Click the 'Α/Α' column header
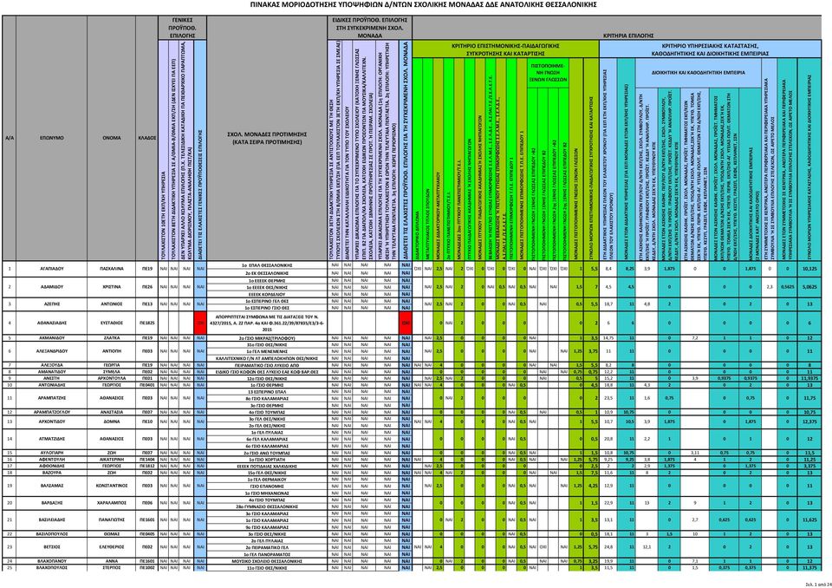Image resolution: width=832 pixels, height=588 pixels. point(9,138)
